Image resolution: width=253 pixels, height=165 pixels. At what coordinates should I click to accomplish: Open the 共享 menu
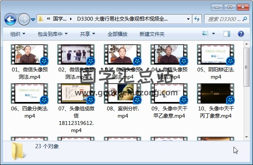pyautogui.click(x=87, y=34)
